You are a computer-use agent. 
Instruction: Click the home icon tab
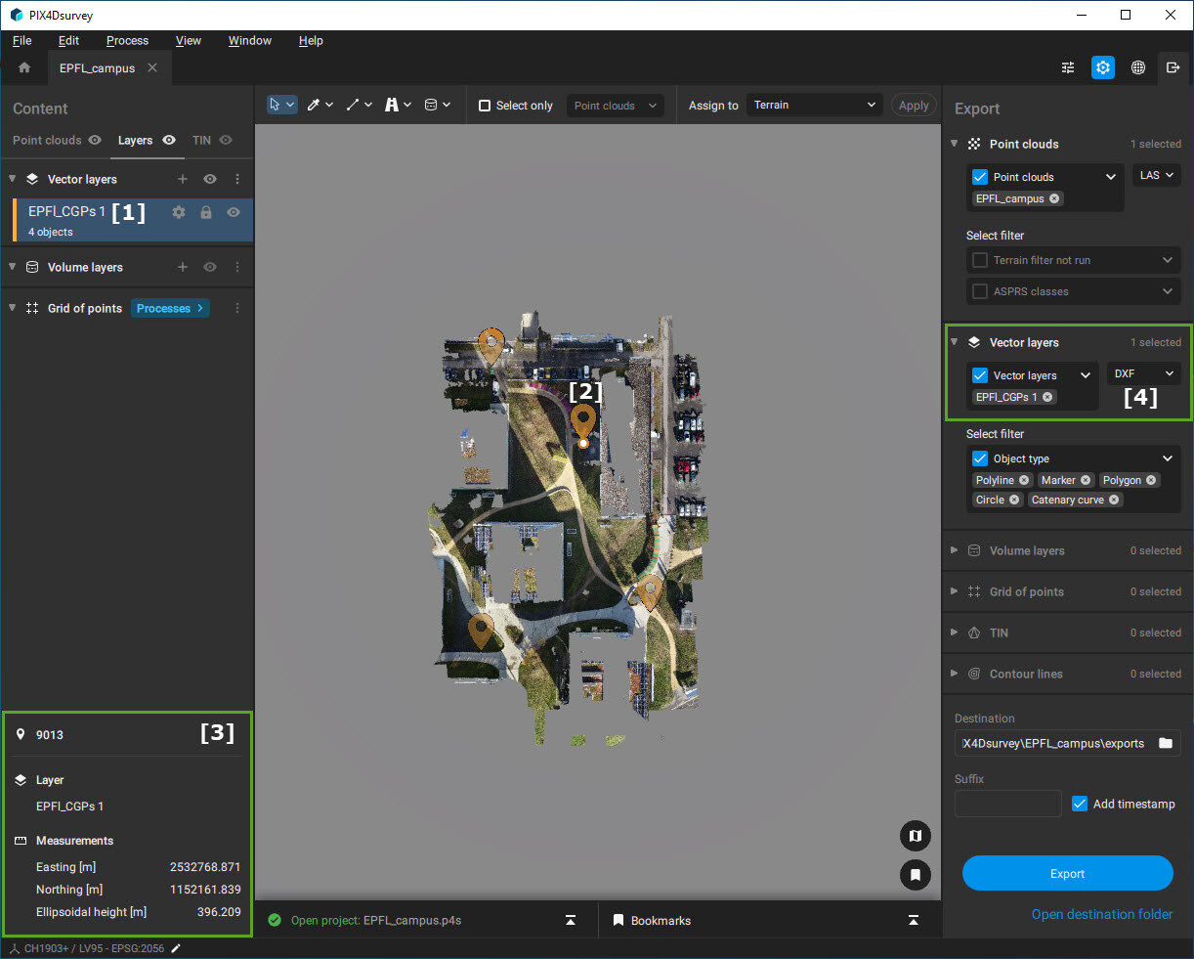pos(24,68)
